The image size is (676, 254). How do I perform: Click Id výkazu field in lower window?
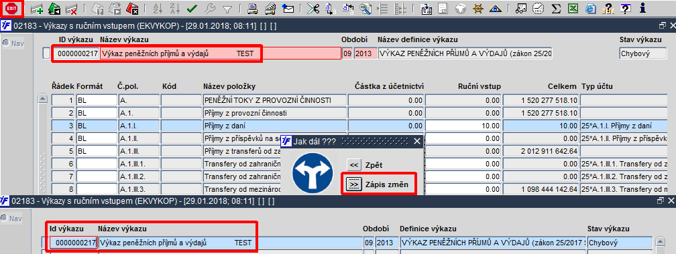[x=74, y=243]
